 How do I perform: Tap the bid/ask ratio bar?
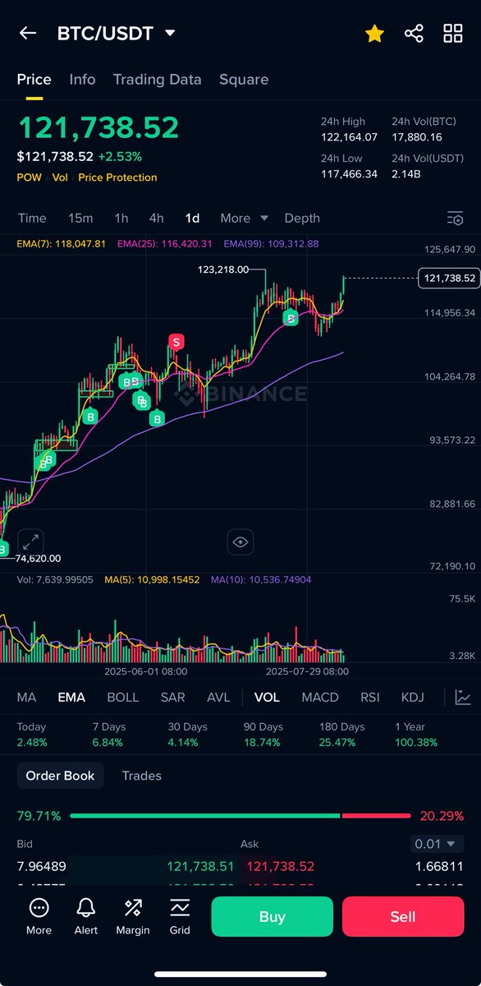(240, 816)
